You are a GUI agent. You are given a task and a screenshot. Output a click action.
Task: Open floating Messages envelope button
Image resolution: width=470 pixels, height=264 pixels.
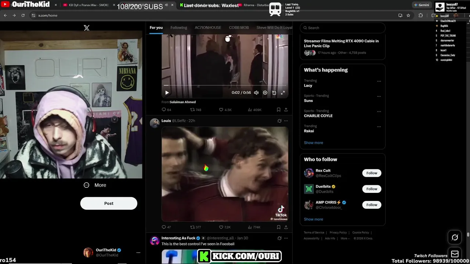(455, 254)
